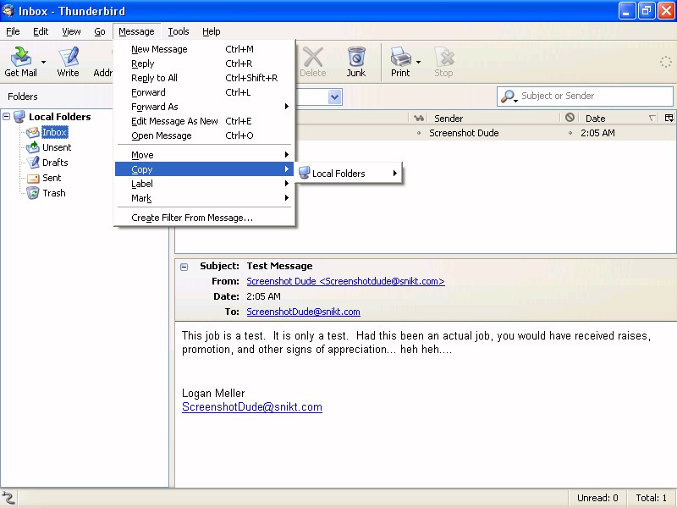Click the search magnifier icon
677x508 pixels.
(508, 96)
